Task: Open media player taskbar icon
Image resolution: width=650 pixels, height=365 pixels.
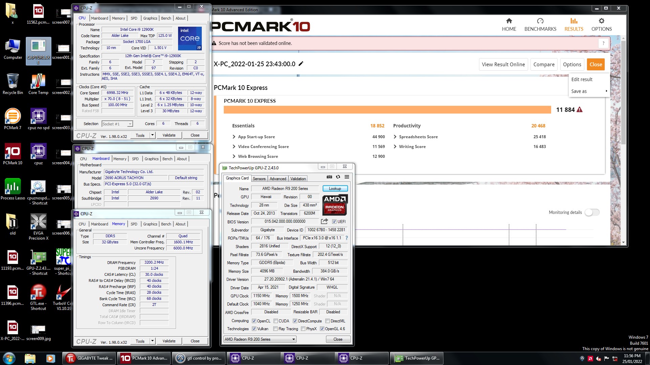Action: 50,358
